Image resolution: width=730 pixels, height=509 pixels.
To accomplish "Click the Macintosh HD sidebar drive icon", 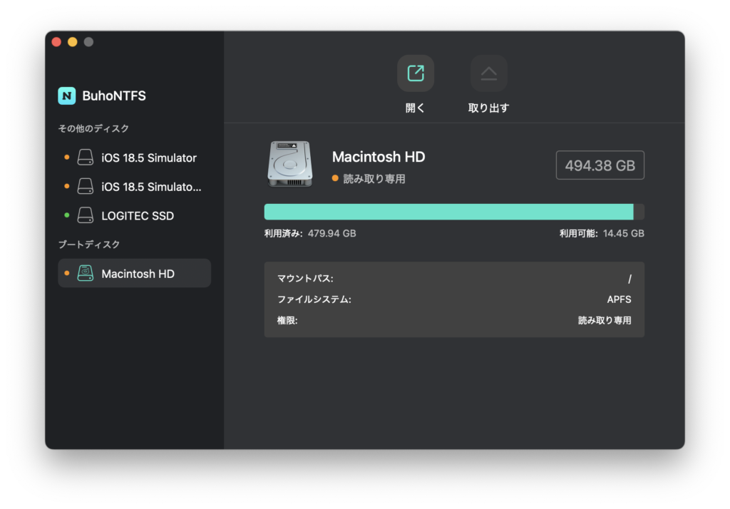I will 86,273.
